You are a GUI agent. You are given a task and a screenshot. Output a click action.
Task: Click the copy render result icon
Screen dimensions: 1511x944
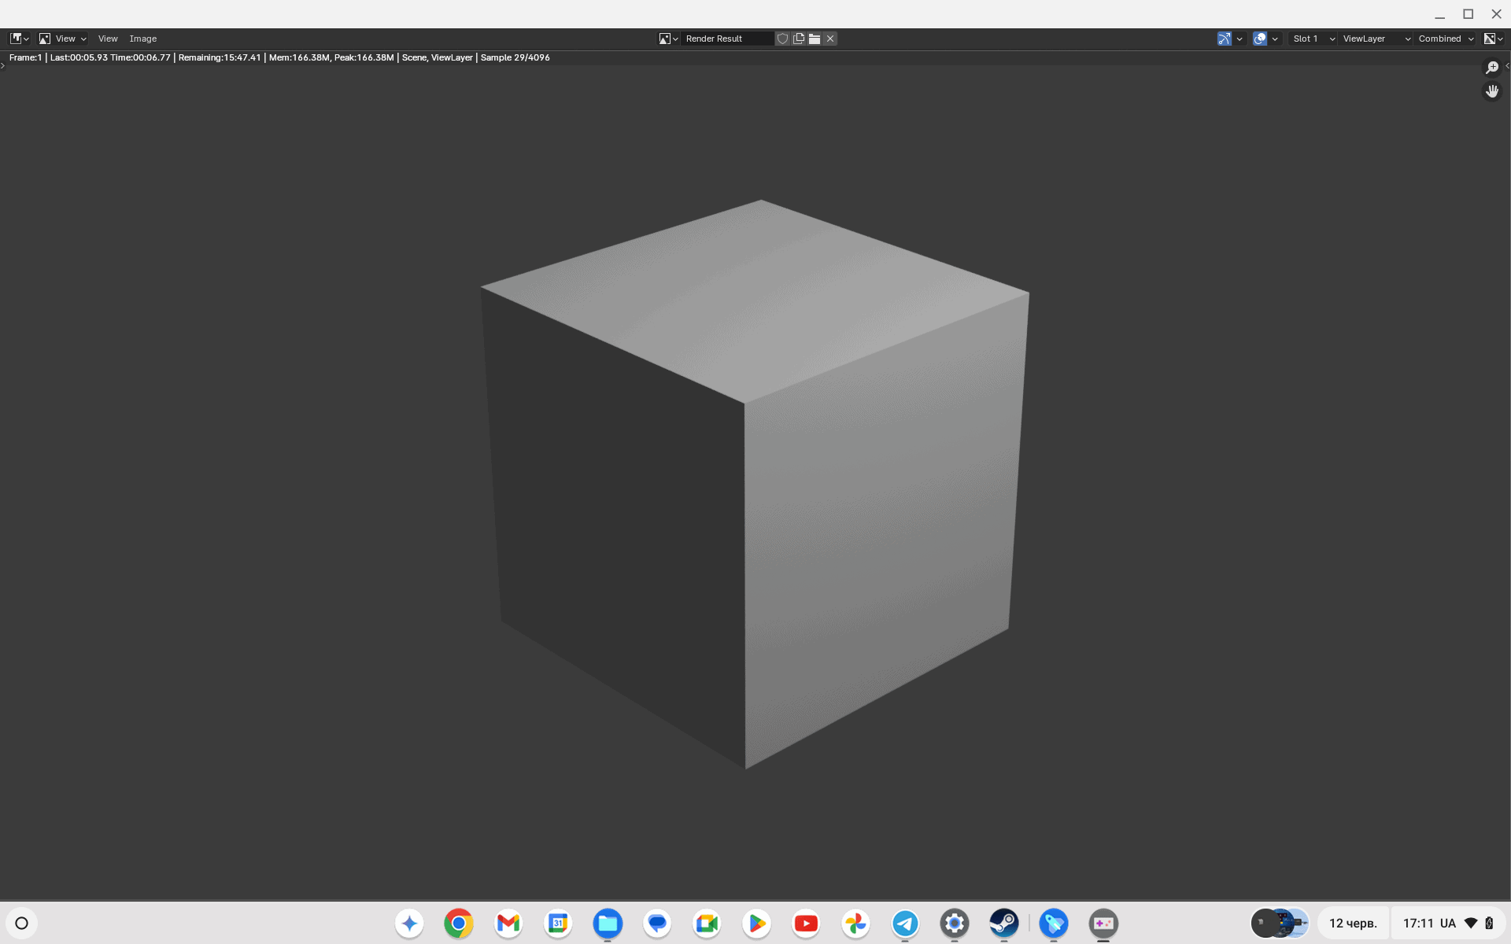pyautogui.click(x=800, y=38)
